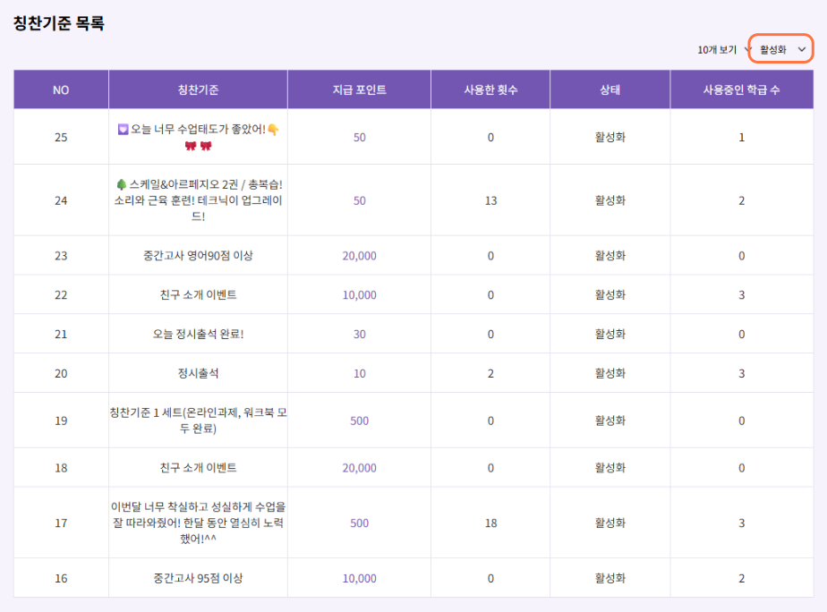Click usage count 2 in row 20

pyautogui.click(x=490, y=373)
